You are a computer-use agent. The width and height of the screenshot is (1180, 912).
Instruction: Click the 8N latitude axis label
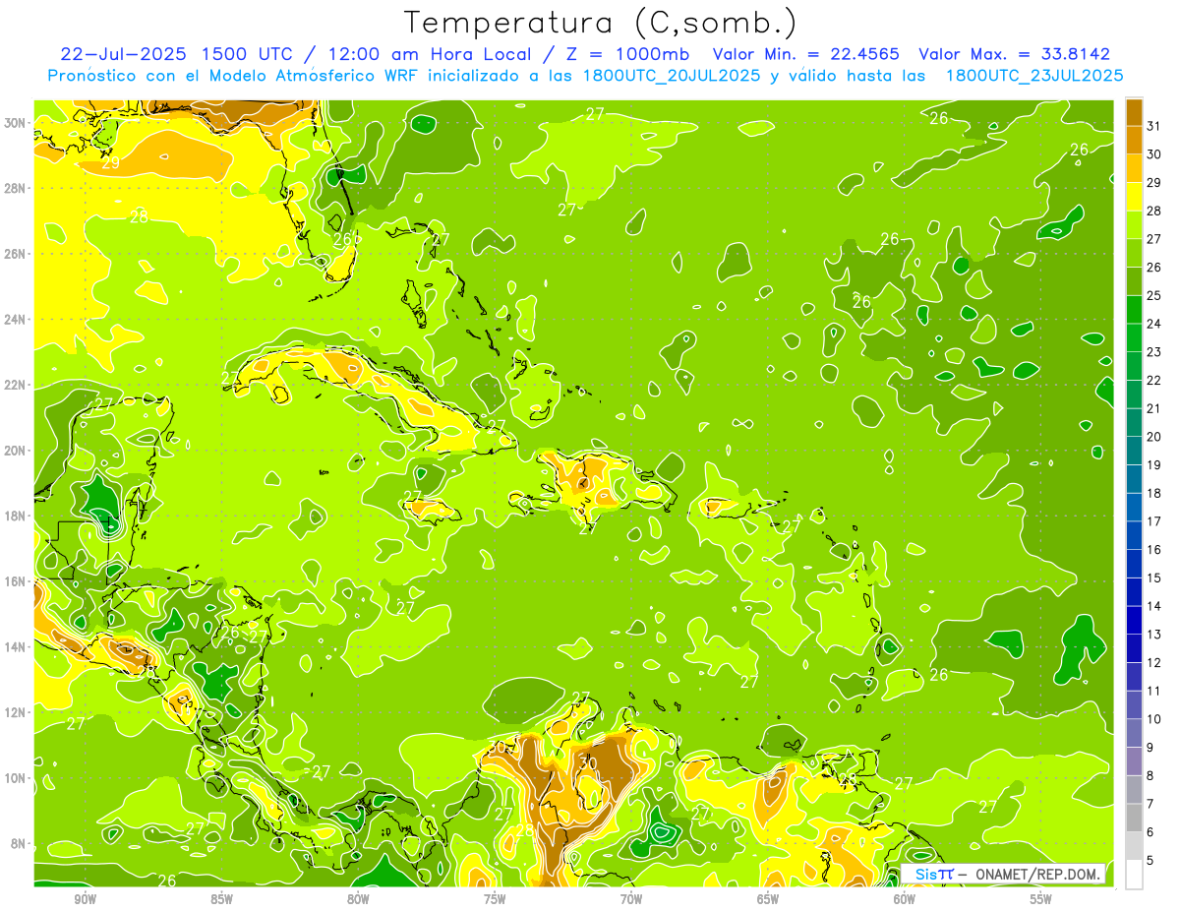pos(19,843)
